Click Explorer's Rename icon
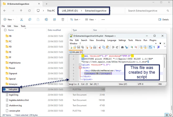 (x=46, y=20)
